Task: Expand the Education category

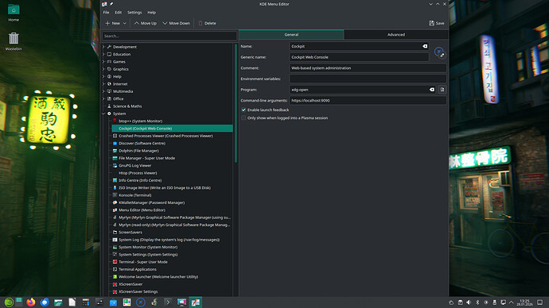Action: [x=103, y=54]
